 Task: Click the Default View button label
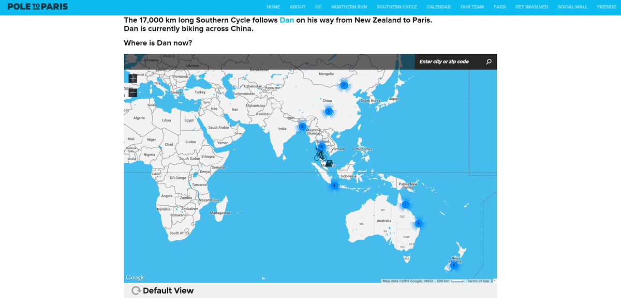point(168,290)
